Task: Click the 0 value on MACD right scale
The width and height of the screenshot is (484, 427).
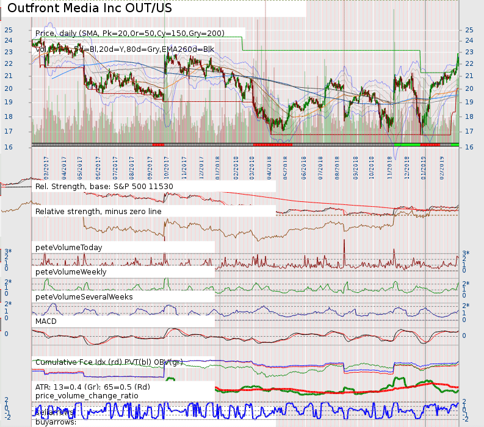Action: click(464, 335)
